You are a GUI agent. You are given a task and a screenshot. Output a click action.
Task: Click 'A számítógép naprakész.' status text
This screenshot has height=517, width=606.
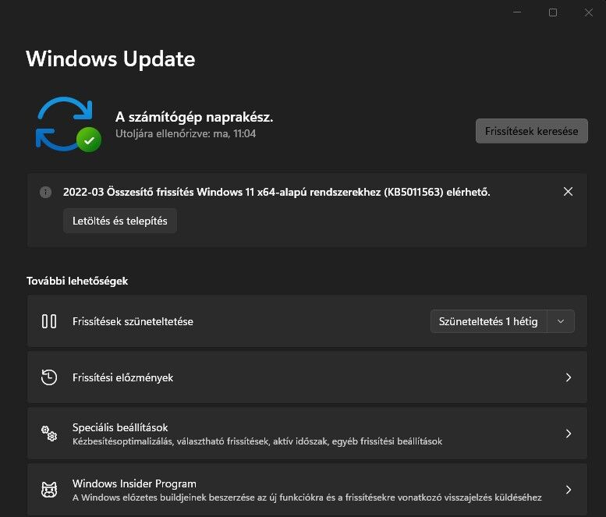(x=194, y=117)
